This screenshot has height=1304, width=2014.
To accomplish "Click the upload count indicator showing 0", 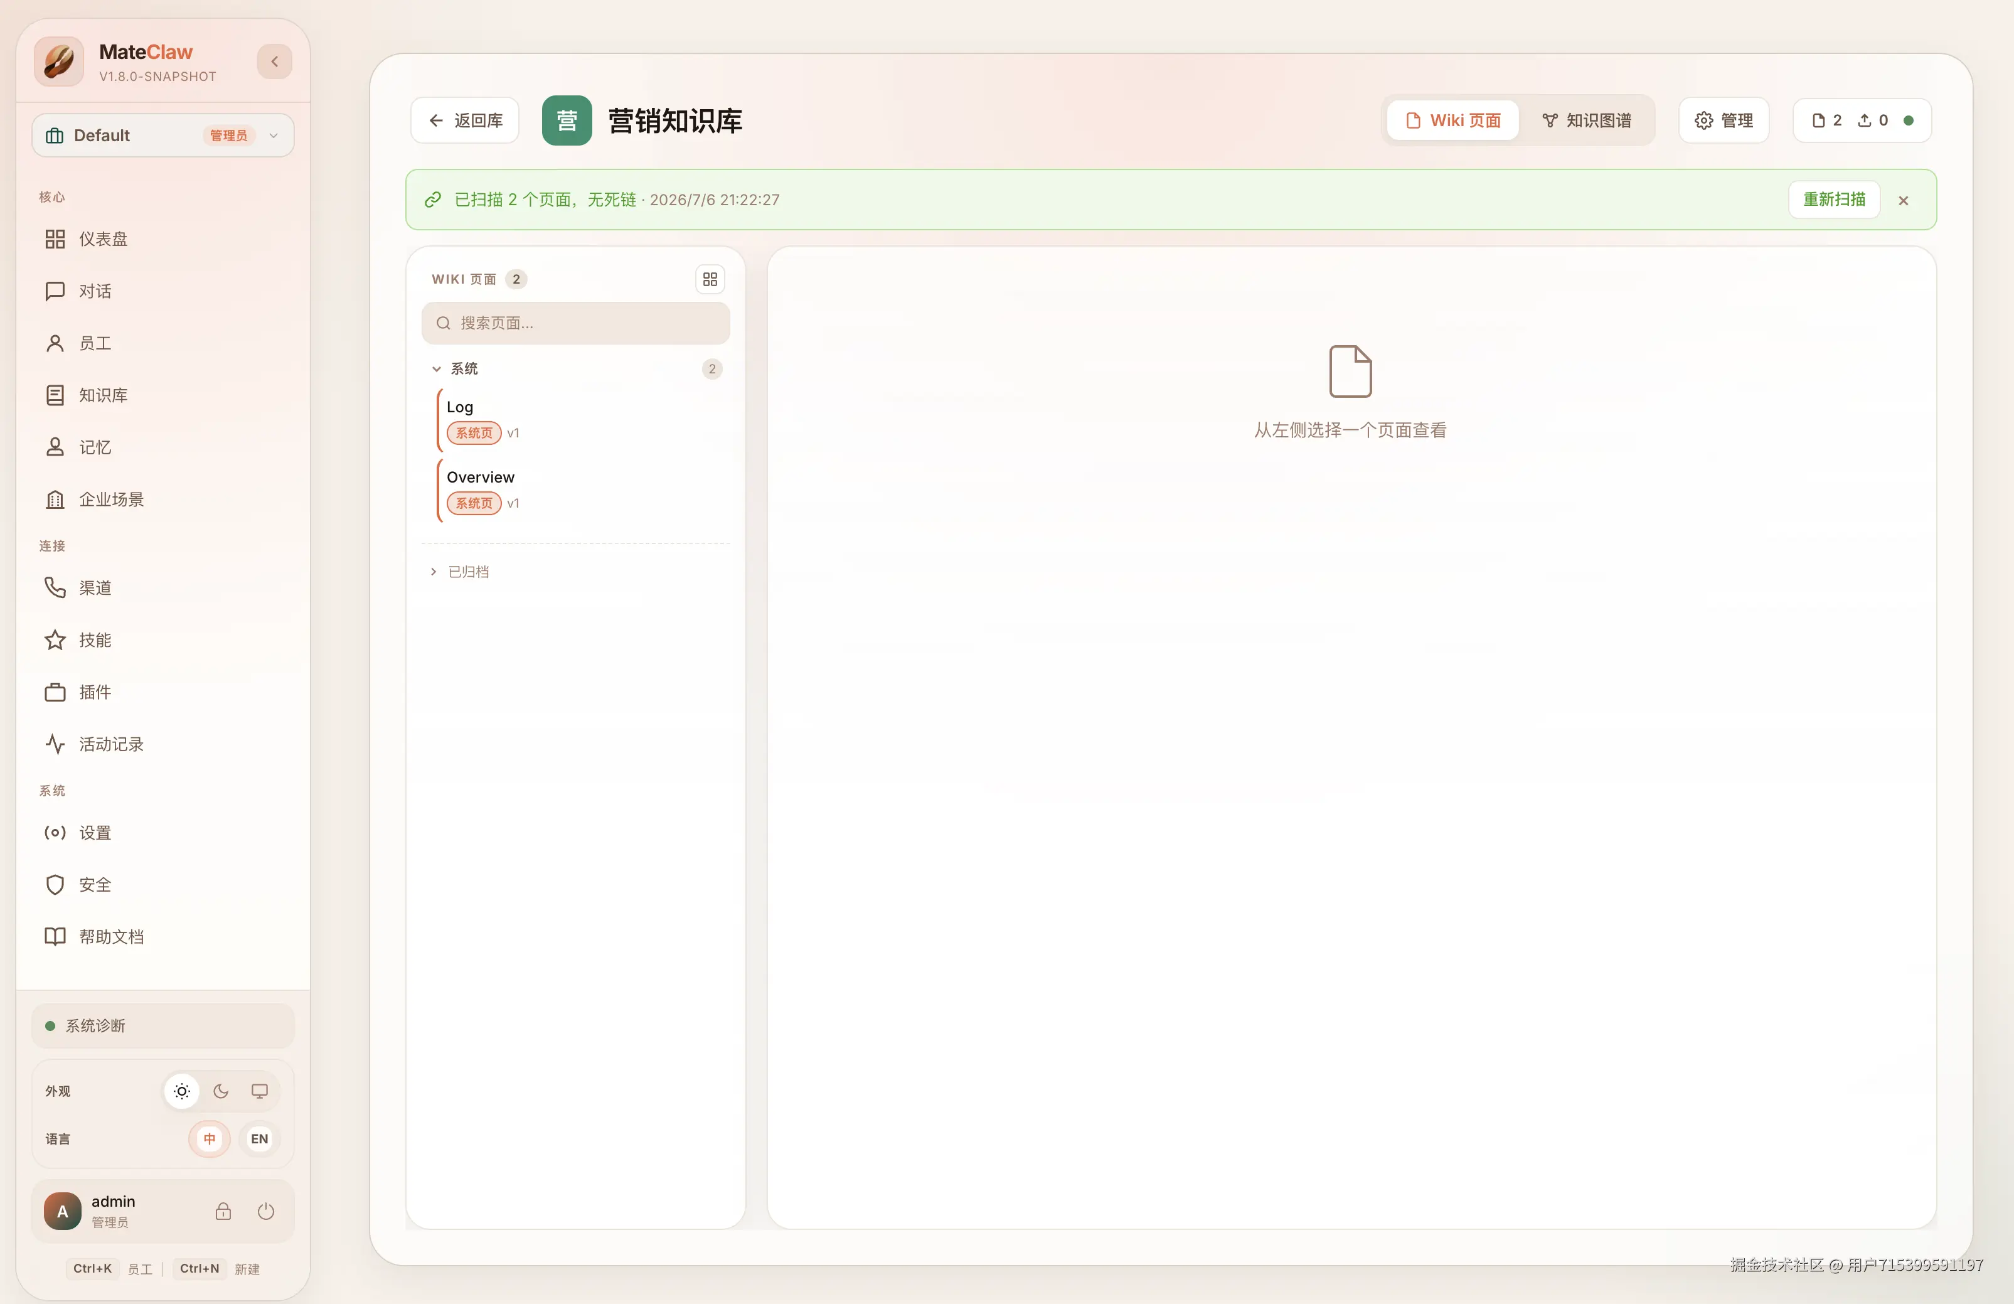I will click(1873, 120).
